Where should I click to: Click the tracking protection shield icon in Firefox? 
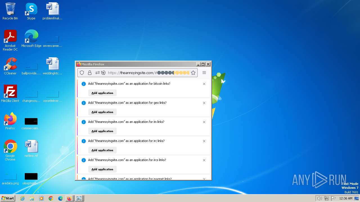(x=82, y=73)
